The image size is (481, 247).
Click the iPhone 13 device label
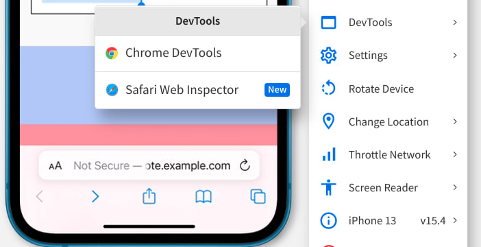pos(372,220)
